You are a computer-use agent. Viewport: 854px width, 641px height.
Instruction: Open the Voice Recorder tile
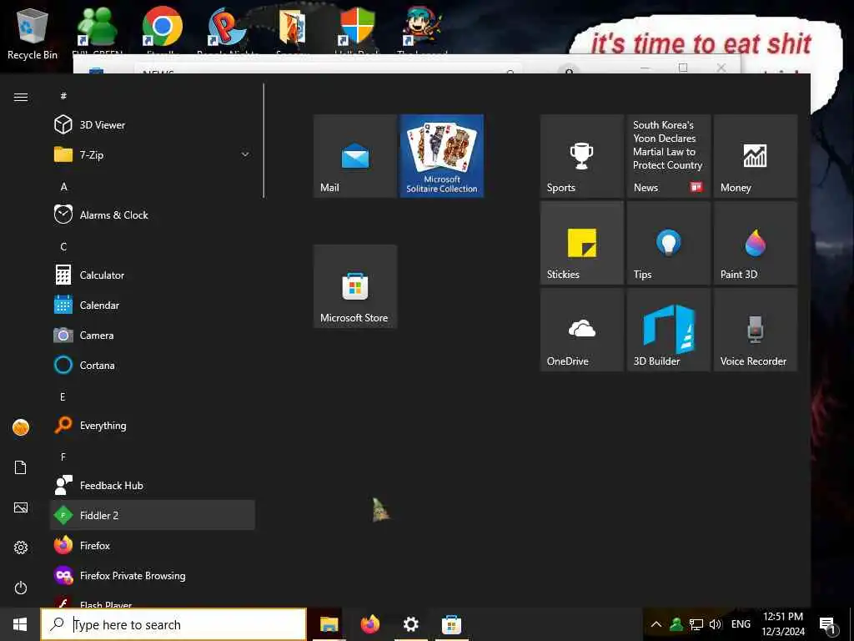(756, 330)
